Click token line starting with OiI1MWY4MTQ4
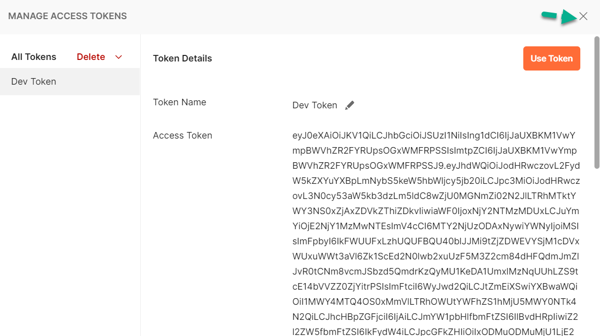Image resolution: width=600 pixels, height=336 pixels. pos(434,302)
